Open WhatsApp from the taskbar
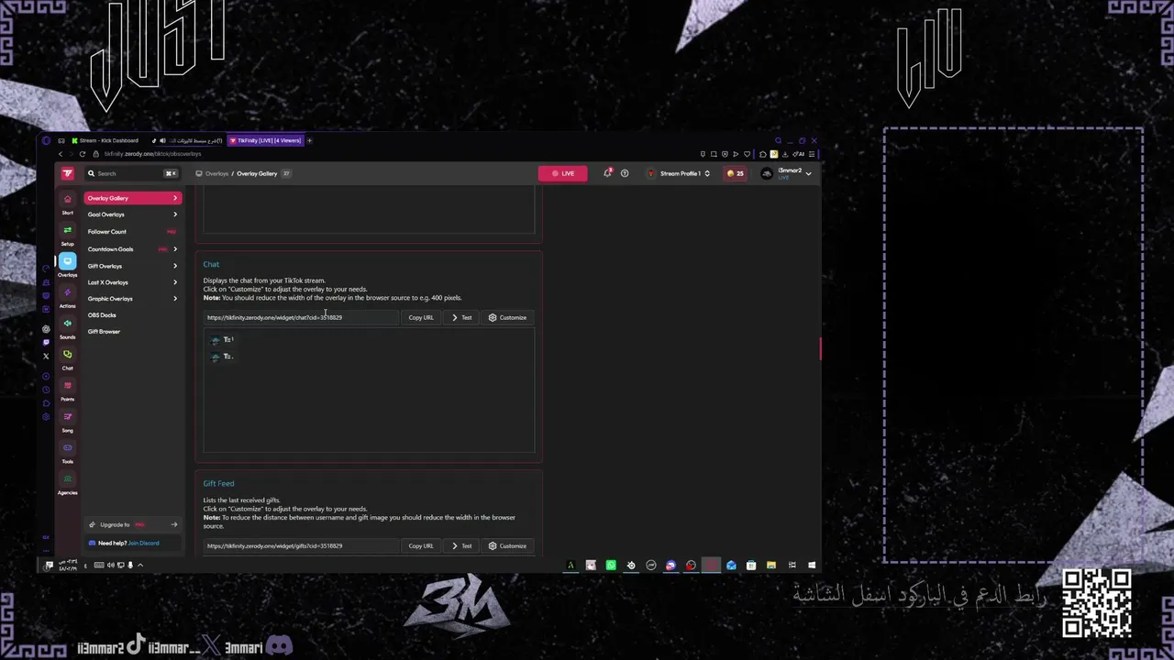This screenshot has height=660, width=1174. tap(611, 565)
